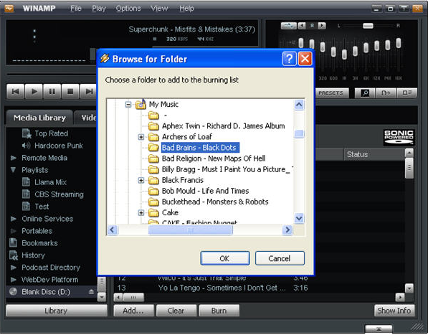Switch to the Media Library tab
428x335 pixels.
coord(39,118)
